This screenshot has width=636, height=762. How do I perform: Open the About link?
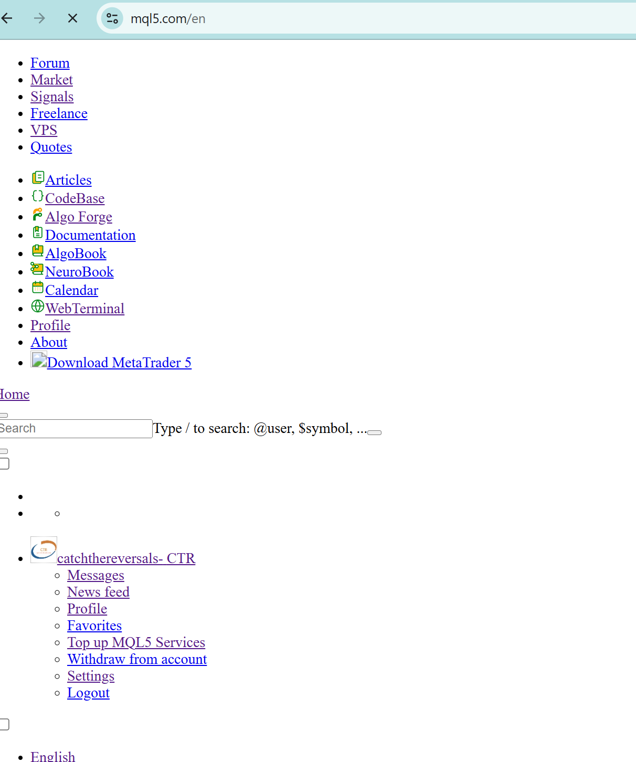pos(49,342)
